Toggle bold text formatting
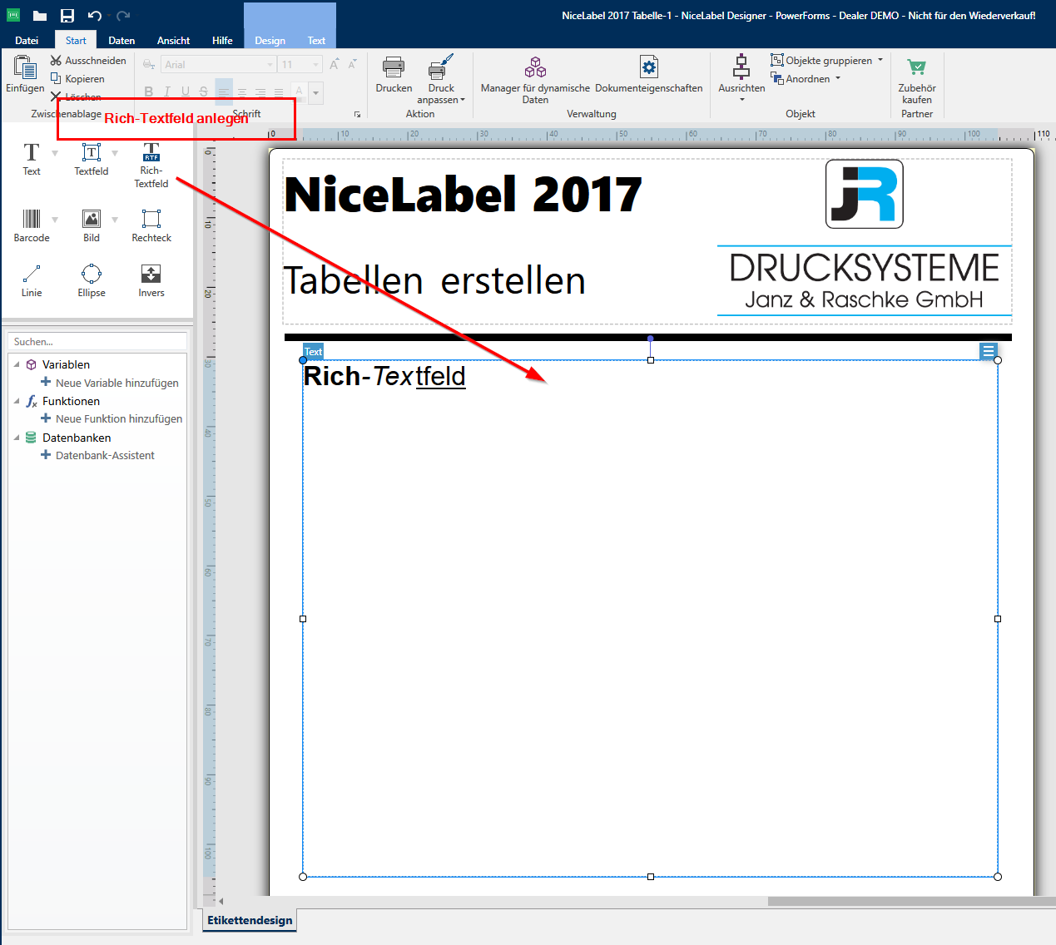Image resolution: width=1056 pixels, height=945 pixels. click(149, 92)
